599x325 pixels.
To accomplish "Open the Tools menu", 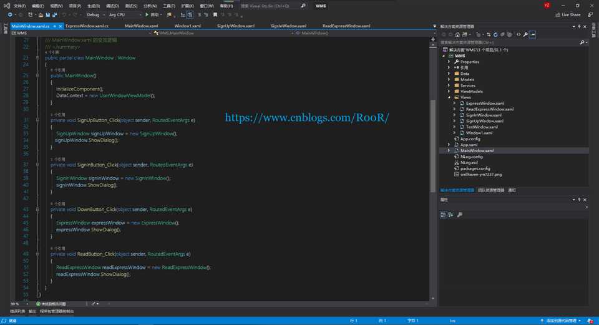I will tap(169, 6).
